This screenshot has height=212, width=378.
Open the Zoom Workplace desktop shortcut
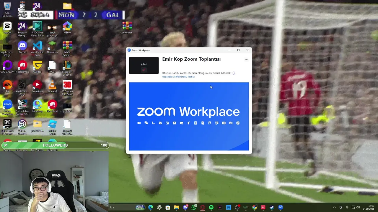(7, 108)
